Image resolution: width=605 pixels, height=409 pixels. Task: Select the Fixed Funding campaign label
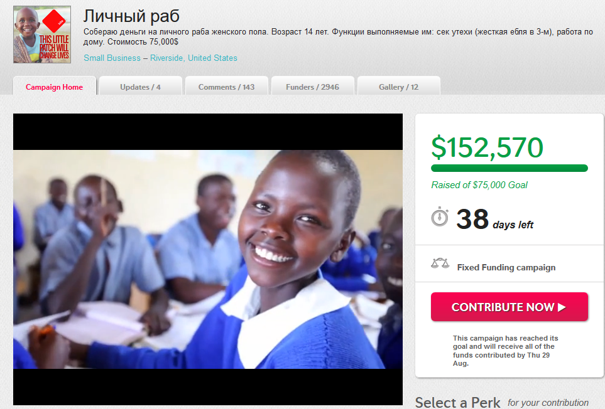506,267
